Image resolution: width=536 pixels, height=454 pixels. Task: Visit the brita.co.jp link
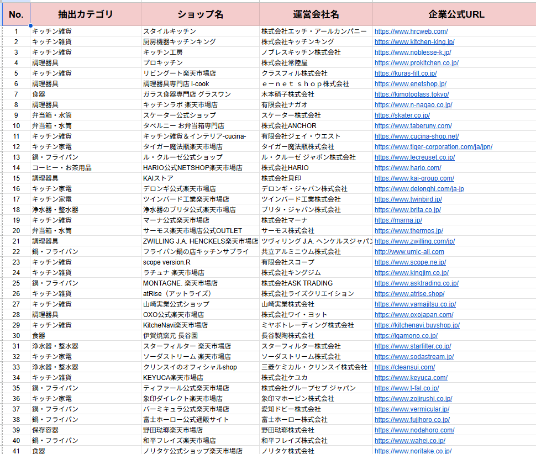pyautogui.click(x=407, y=210)
